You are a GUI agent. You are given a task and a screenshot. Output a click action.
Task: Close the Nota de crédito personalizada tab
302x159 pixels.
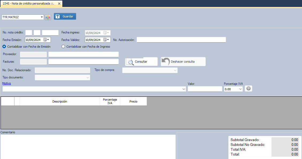coord(59,4)
